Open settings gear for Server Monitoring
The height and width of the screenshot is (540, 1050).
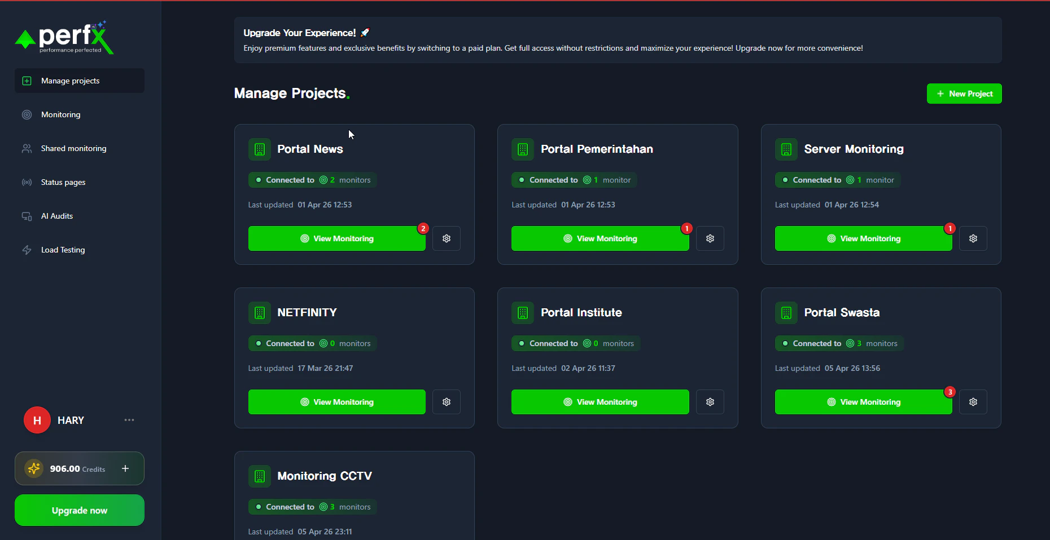(x=973, y=238)
